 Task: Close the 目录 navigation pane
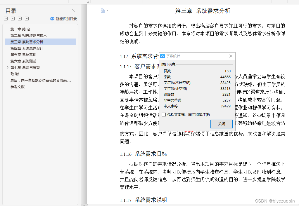click(x=74, y=11)
